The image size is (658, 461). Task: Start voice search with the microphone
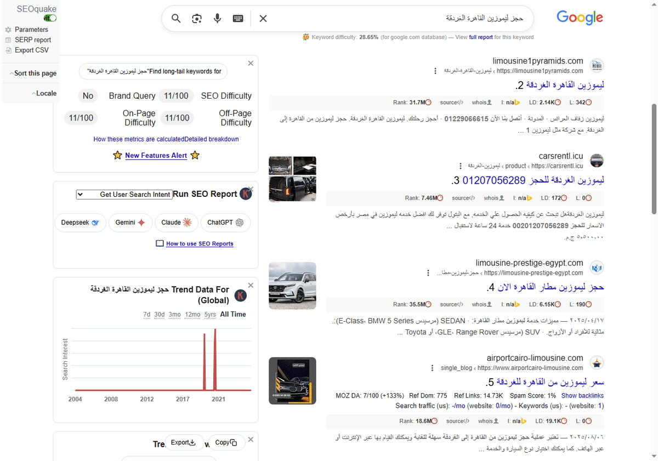pyautogui.click(x=217, y=18)
